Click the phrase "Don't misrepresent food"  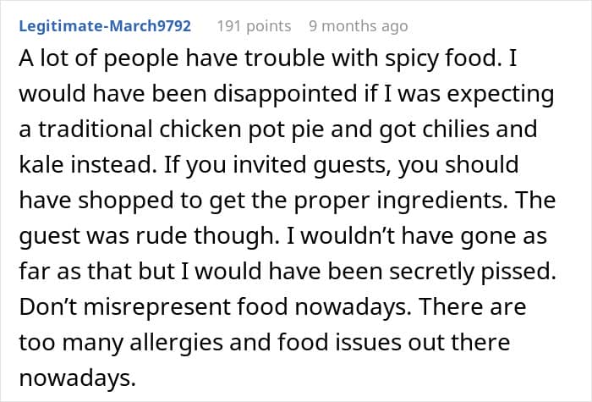(153, 306)
